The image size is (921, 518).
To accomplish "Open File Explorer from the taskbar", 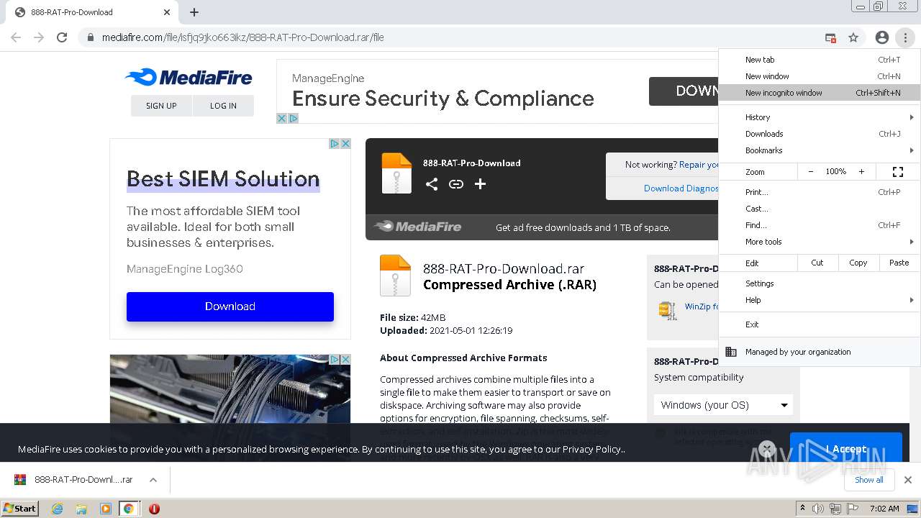I will pos(81,509).
